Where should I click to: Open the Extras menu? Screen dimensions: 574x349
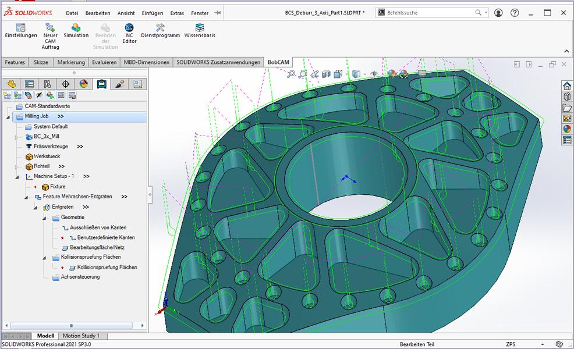click(177, 13)
